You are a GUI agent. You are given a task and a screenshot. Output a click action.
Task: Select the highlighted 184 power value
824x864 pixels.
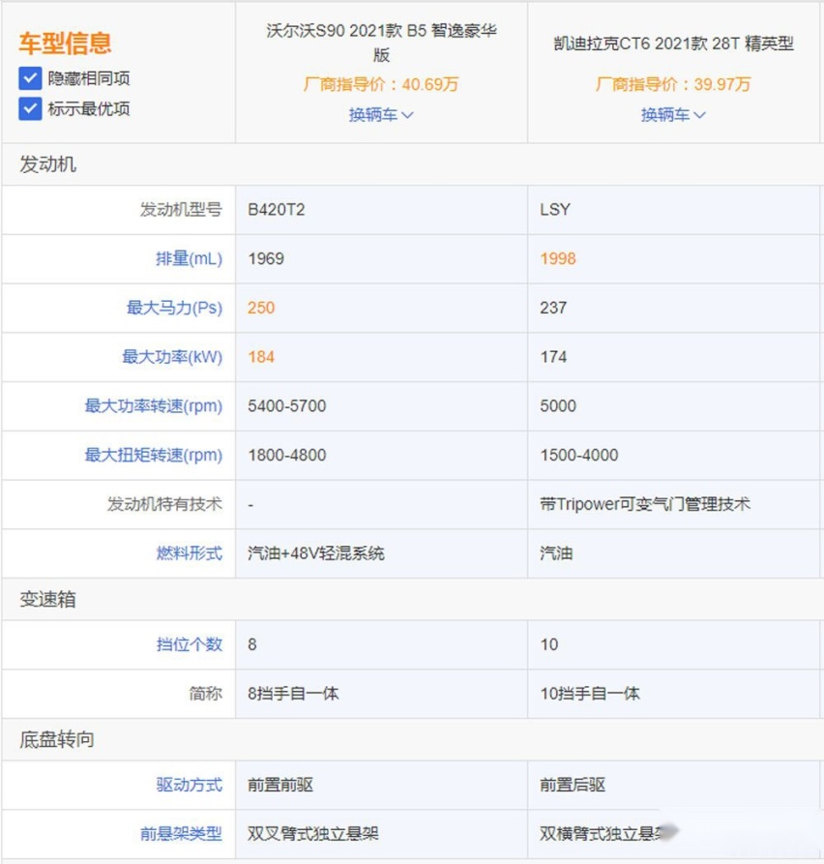261,356
